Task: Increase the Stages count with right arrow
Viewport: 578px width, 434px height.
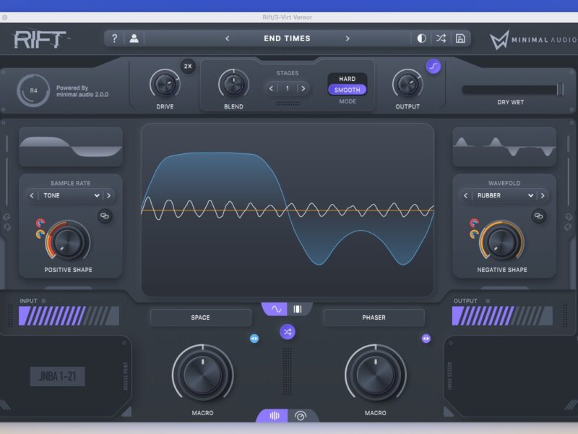Action: tap(303, 88)
